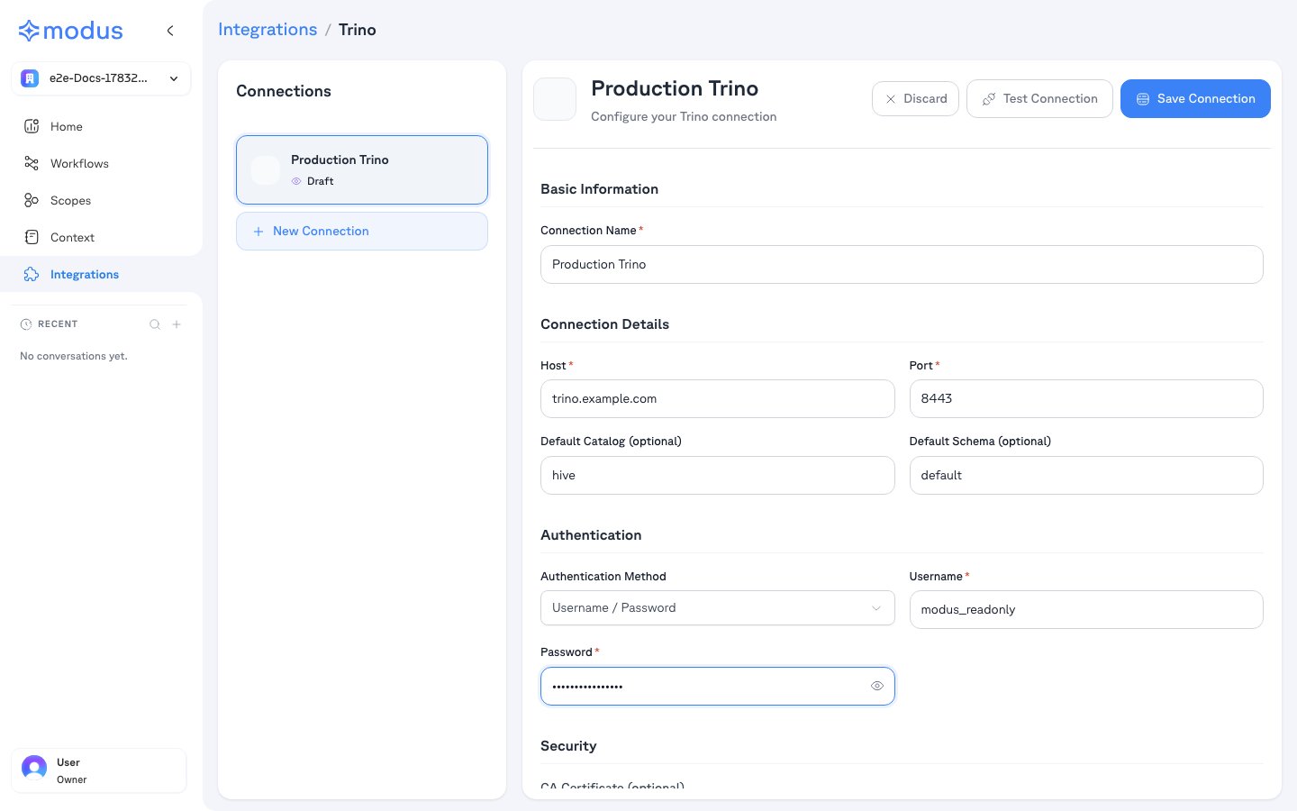The height and width of the screenshot is (811, 1297).
Task: Click the user avatar icon
Action: (34, 768)
